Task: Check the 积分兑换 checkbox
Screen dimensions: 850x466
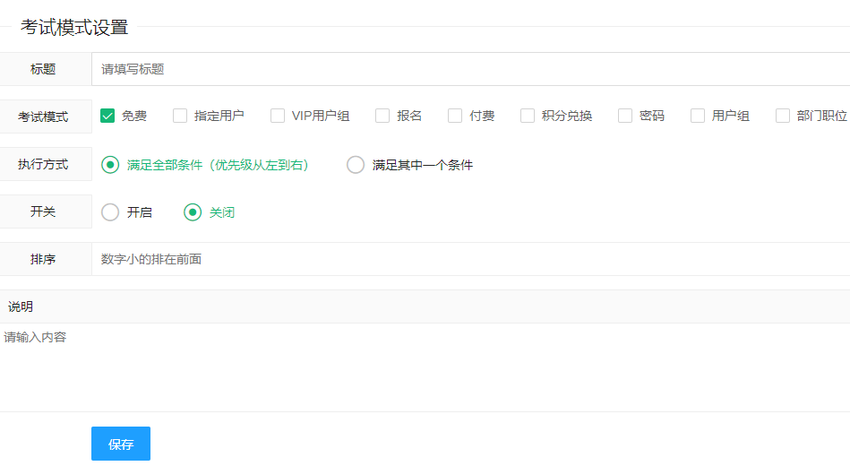Action: (x=528, y=116)
